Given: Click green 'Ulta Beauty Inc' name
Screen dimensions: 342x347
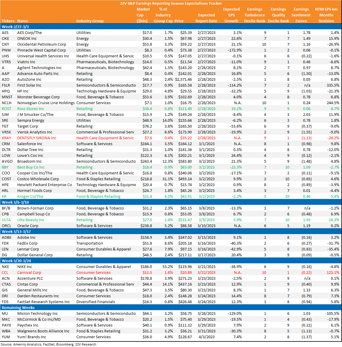Looking at the screenshot, I should click(31, 220).
